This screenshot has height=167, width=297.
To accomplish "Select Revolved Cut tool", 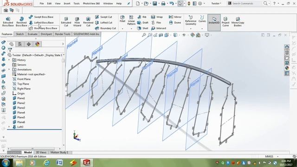I will pyautogui.click(x=88, y=22).
